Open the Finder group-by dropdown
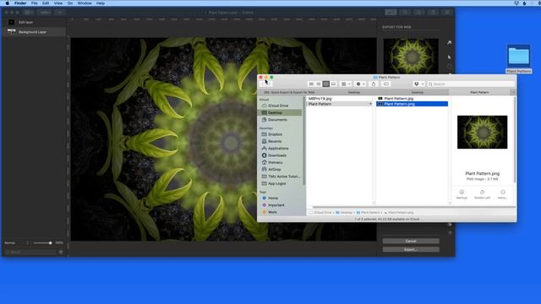 pos(346,84)
